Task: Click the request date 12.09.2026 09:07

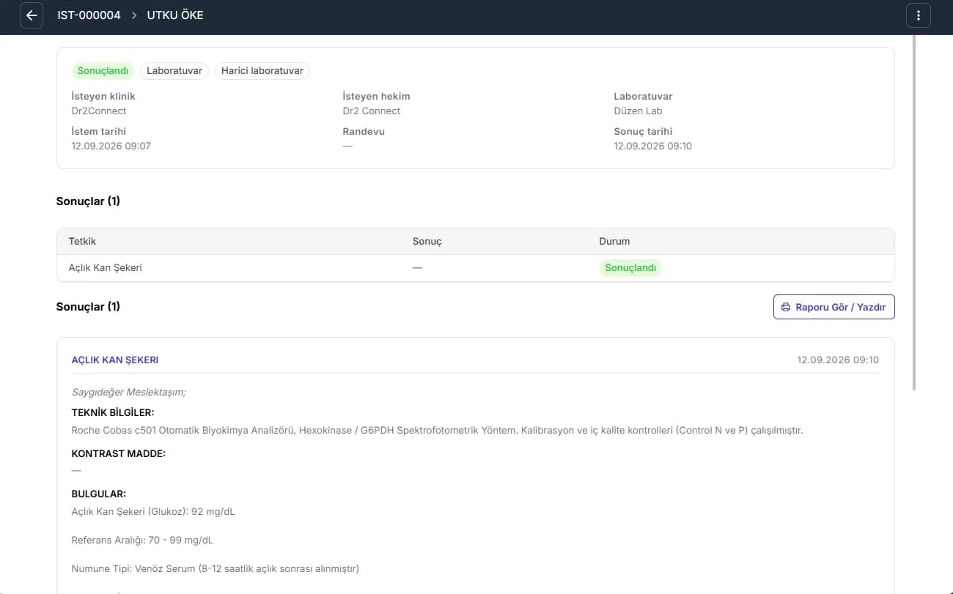Action: click(x=111, y=146)
